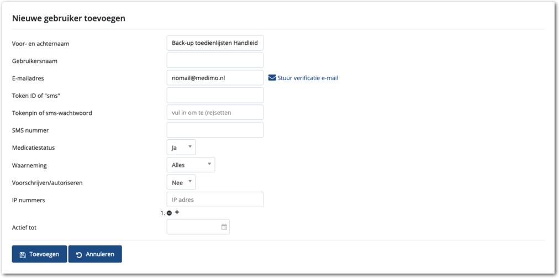559x278 pixels.
Task: Open the Medicatiestatus dropdown
Action: click(x=181, y=147)
